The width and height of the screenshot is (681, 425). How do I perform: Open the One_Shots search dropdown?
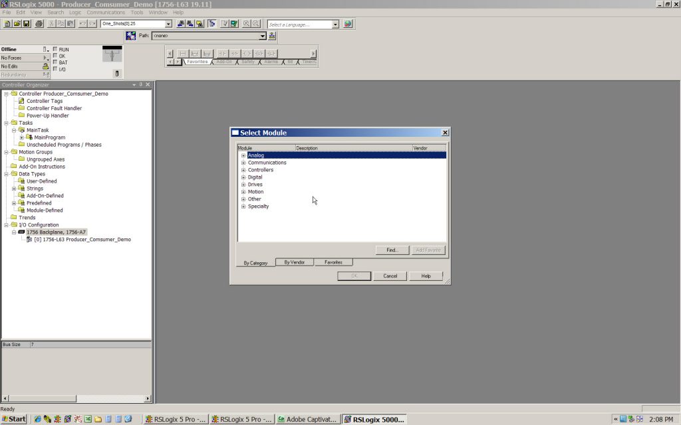tap(168, 24)
